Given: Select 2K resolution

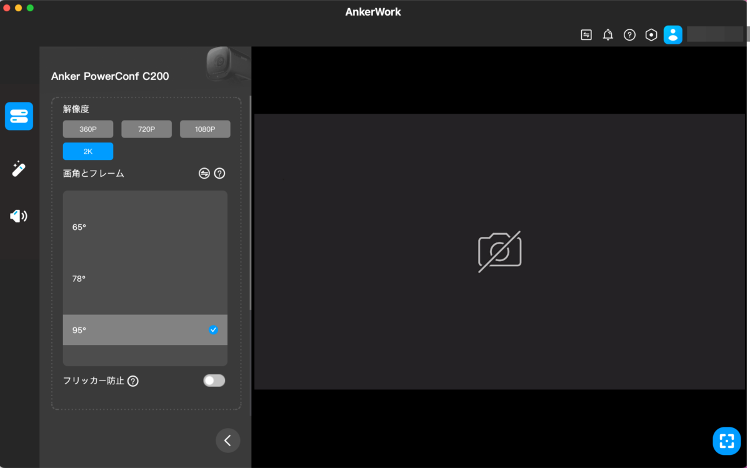Looking at the screenshot, I should 88,151.
